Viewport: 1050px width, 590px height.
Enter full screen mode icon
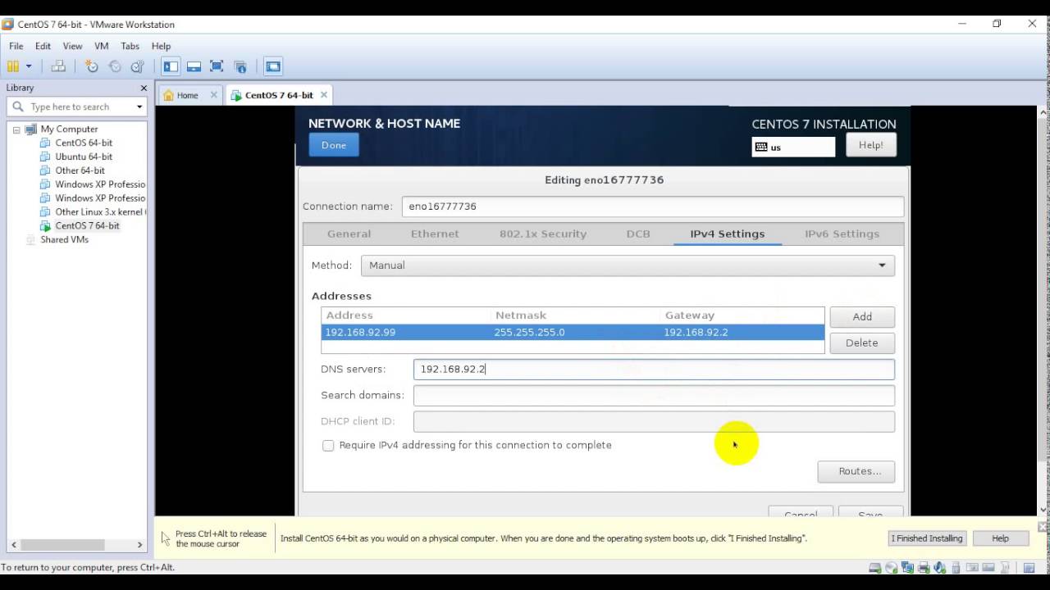(217, 66)
